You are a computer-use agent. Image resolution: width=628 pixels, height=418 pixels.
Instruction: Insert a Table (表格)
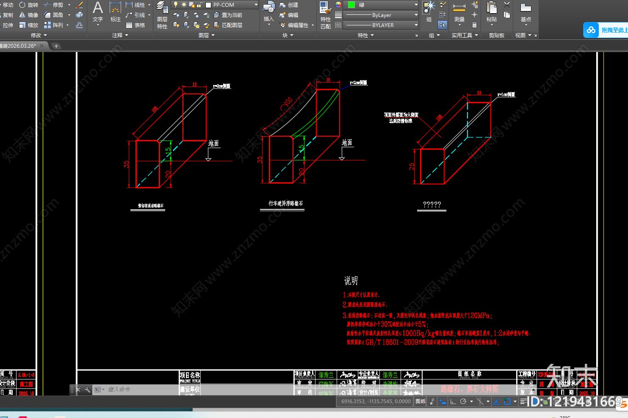(x=136, y=25)
